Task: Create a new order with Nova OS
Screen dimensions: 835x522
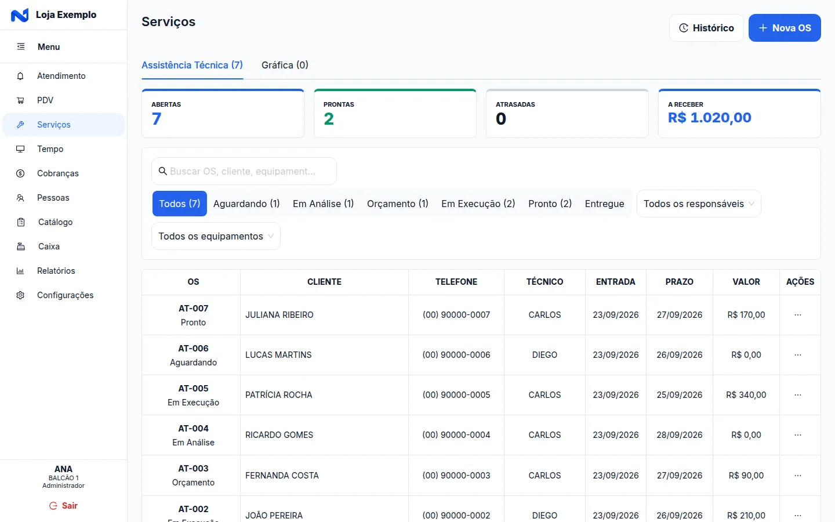Action: (x=785, y=28)
